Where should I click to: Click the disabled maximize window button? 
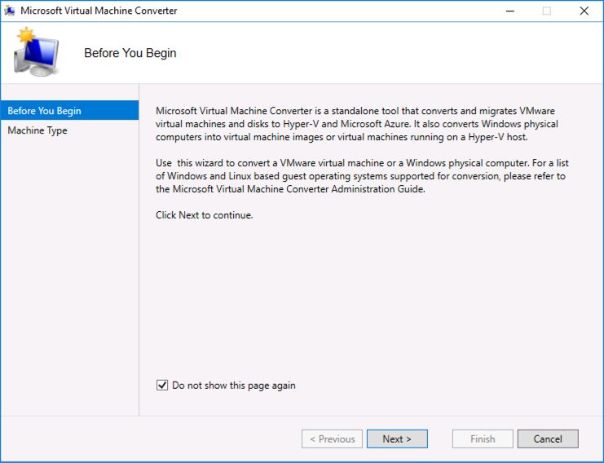pos(547,11)
